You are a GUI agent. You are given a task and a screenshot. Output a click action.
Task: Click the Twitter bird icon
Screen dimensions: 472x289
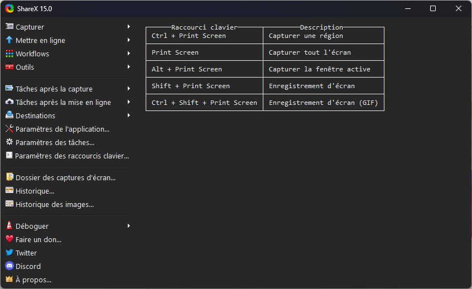tap(9, 252)
